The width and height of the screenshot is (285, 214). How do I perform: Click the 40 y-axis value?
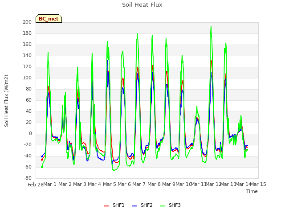[28, 111]
